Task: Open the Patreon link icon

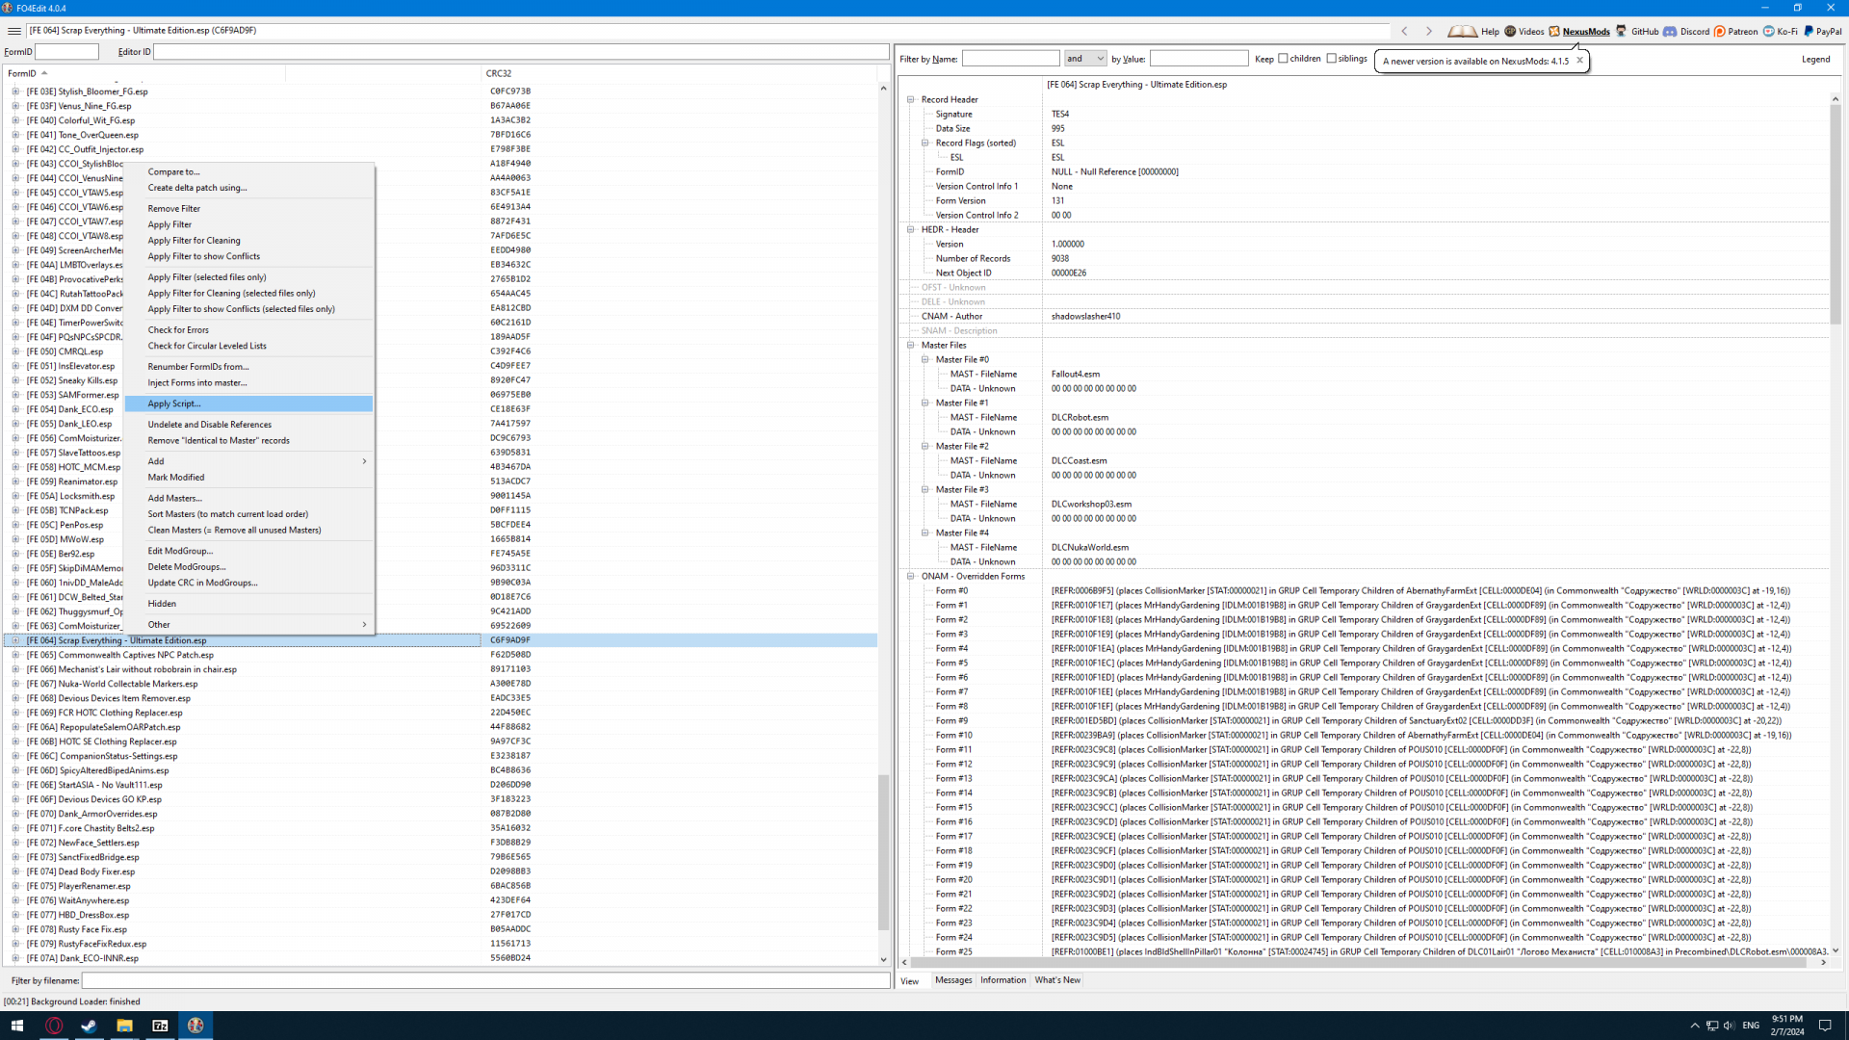Action: point(1720,31)
